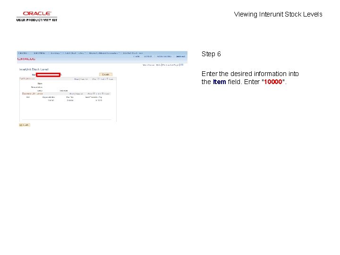Open the Item lookup magnifier icon
The image size is (340, 255).
pos(61,75)
